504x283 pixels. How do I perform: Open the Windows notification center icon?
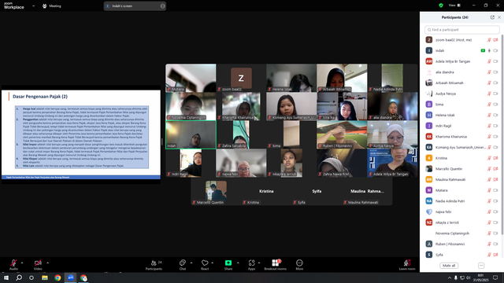pyautogui.click(x=495, y=277)
